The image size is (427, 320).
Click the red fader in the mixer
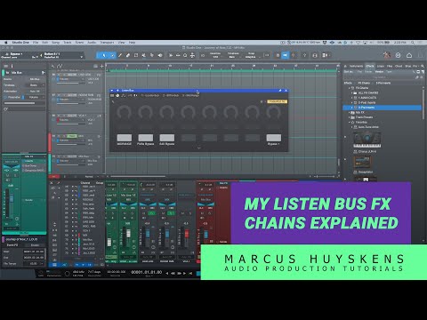click(x=187, y=234)
